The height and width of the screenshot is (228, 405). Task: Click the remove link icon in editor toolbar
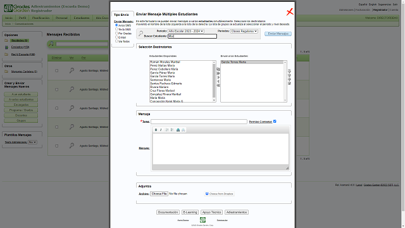coord(183,130)
